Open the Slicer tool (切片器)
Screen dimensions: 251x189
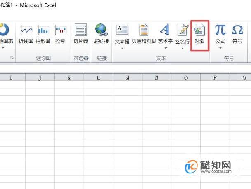click(x=81, y=34)
